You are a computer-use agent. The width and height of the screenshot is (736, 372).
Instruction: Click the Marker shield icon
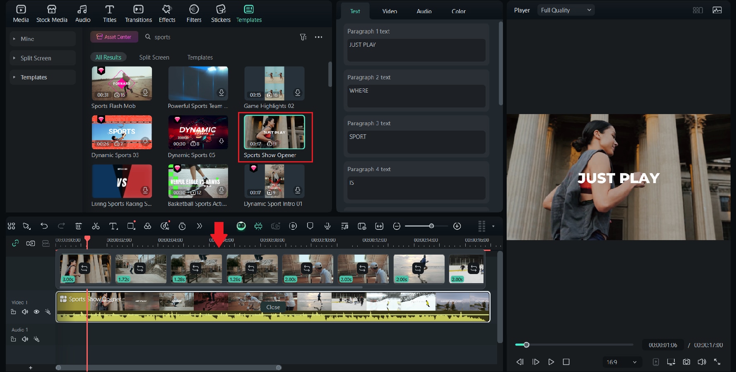(310, 226)
